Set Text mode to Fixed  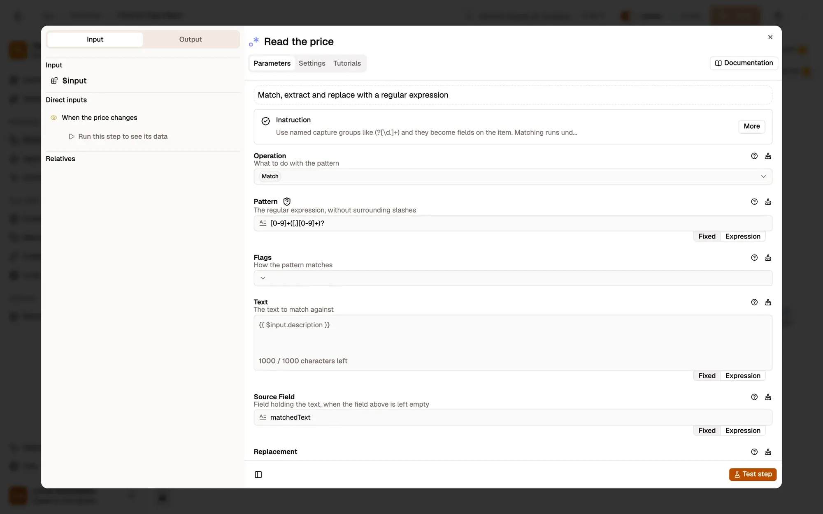click(707, 376)
